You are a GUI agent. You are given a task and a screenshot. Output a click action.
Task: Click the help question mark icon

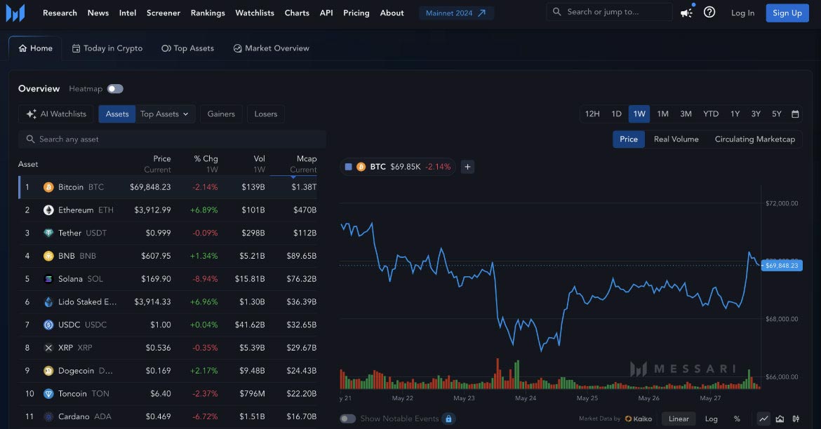709,12
